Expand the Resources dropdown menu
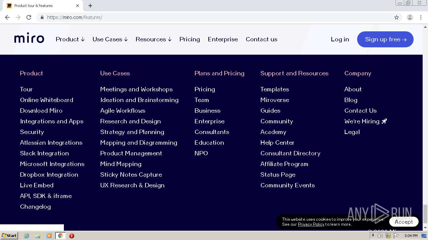 pos(153,39)
